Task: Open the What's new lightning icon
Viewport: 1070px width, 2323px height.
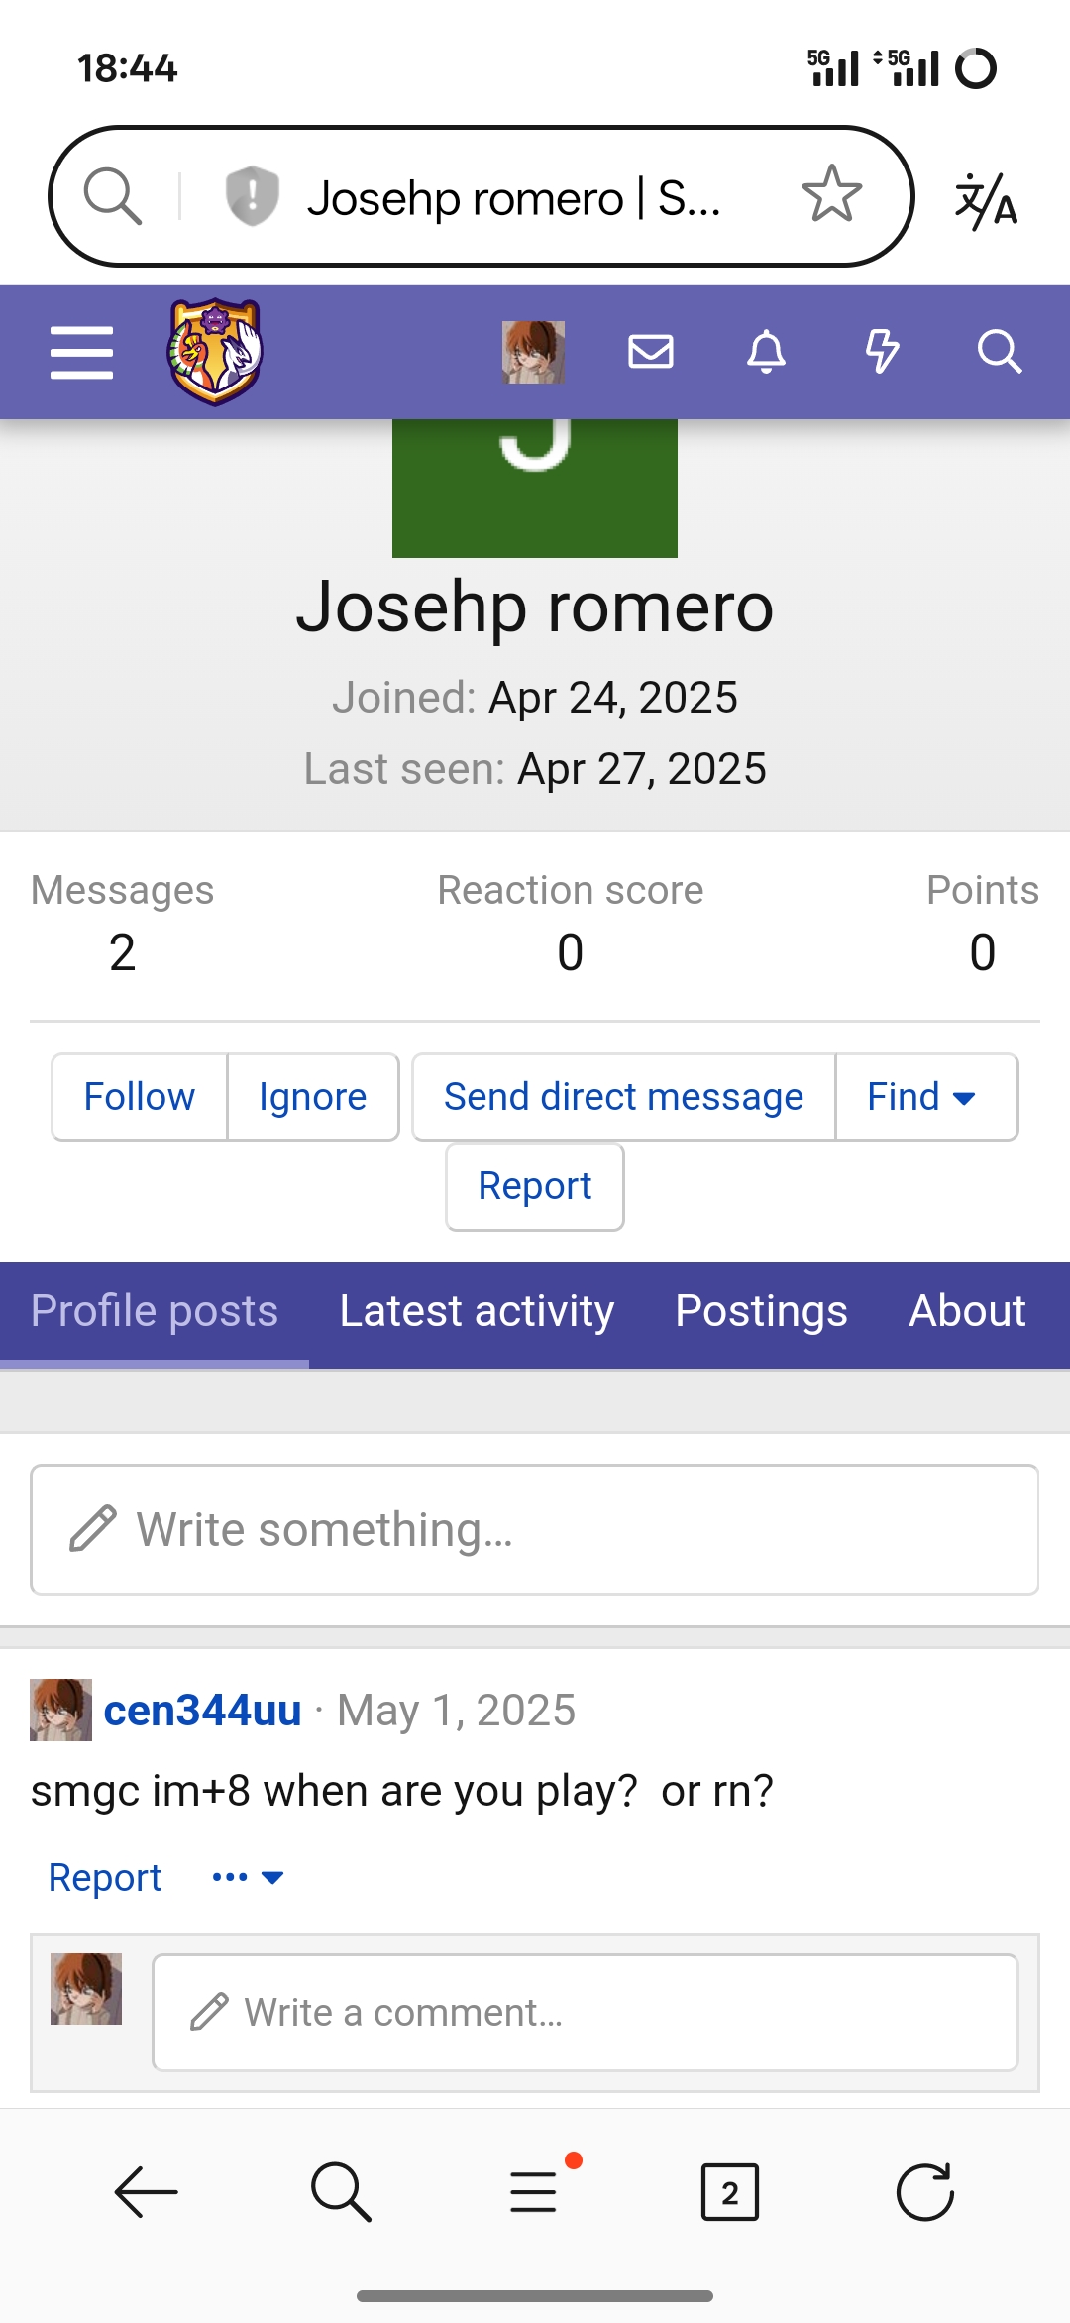Action: pos(882,352)
